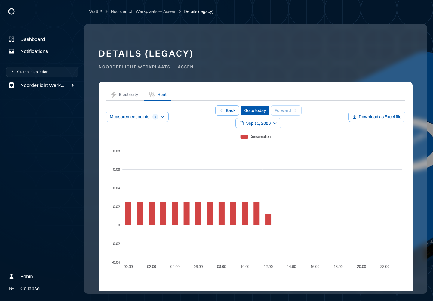Collapse the sidebar via Collapse label
This screenshot has width=433, height=301.
(x=30, y=288)
